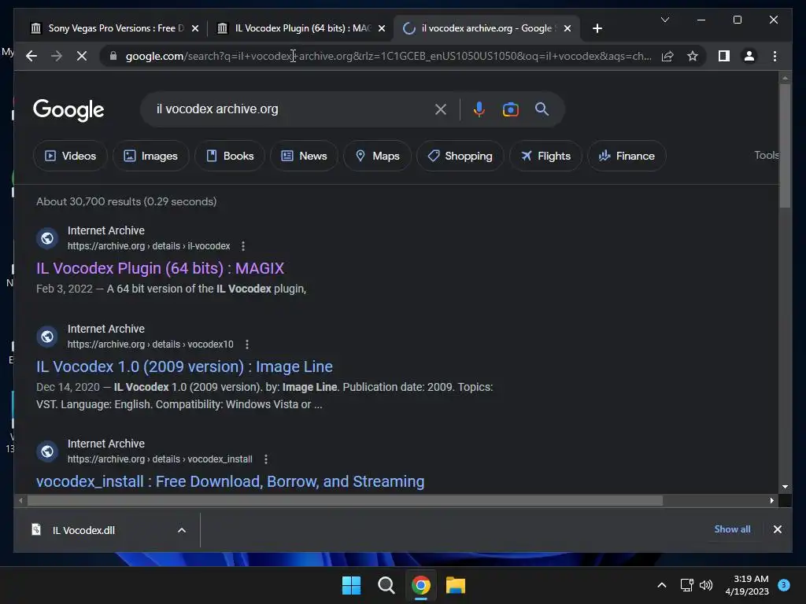This screenshot has width=806, height=604.
Task: Close the IL Vocodex Plugin tab
Action: (x=382, y=28)
